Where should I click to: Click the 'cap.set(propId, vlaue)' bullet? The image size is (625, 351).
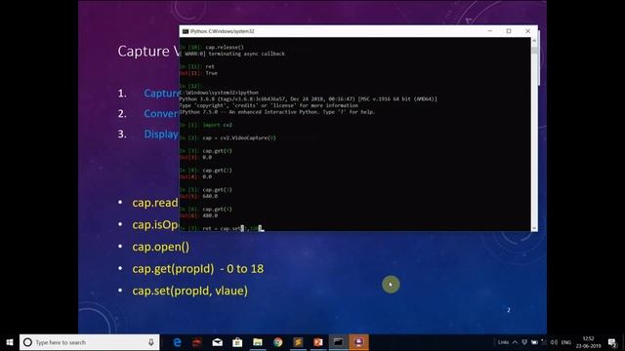click(x=190, y=291)
